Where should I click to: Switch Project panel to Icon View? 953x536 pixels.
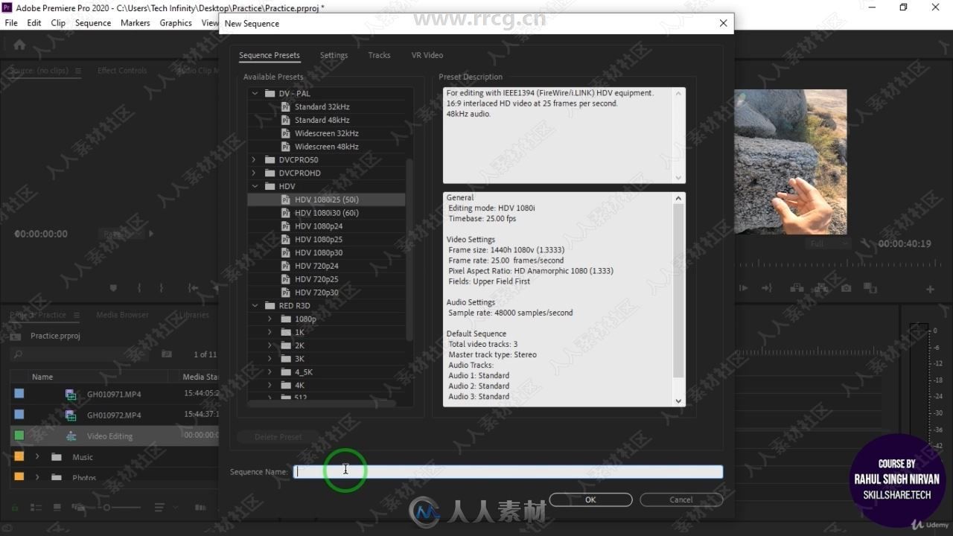[57, 508]
